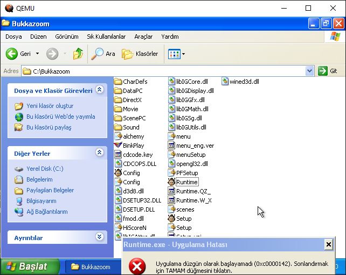Screen dimensions: 346x275
Task: Select the menu_eng.ver file
Action: pos(191,146)
